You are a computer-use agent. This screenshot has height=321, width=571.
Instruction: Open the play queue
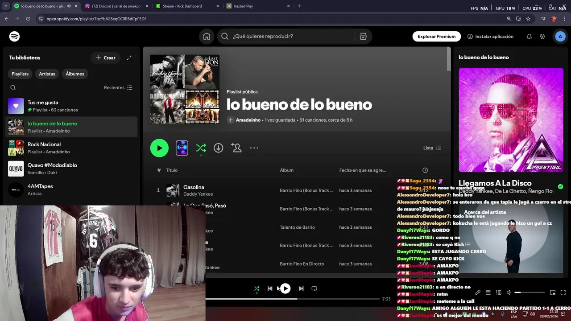point(488,292)
